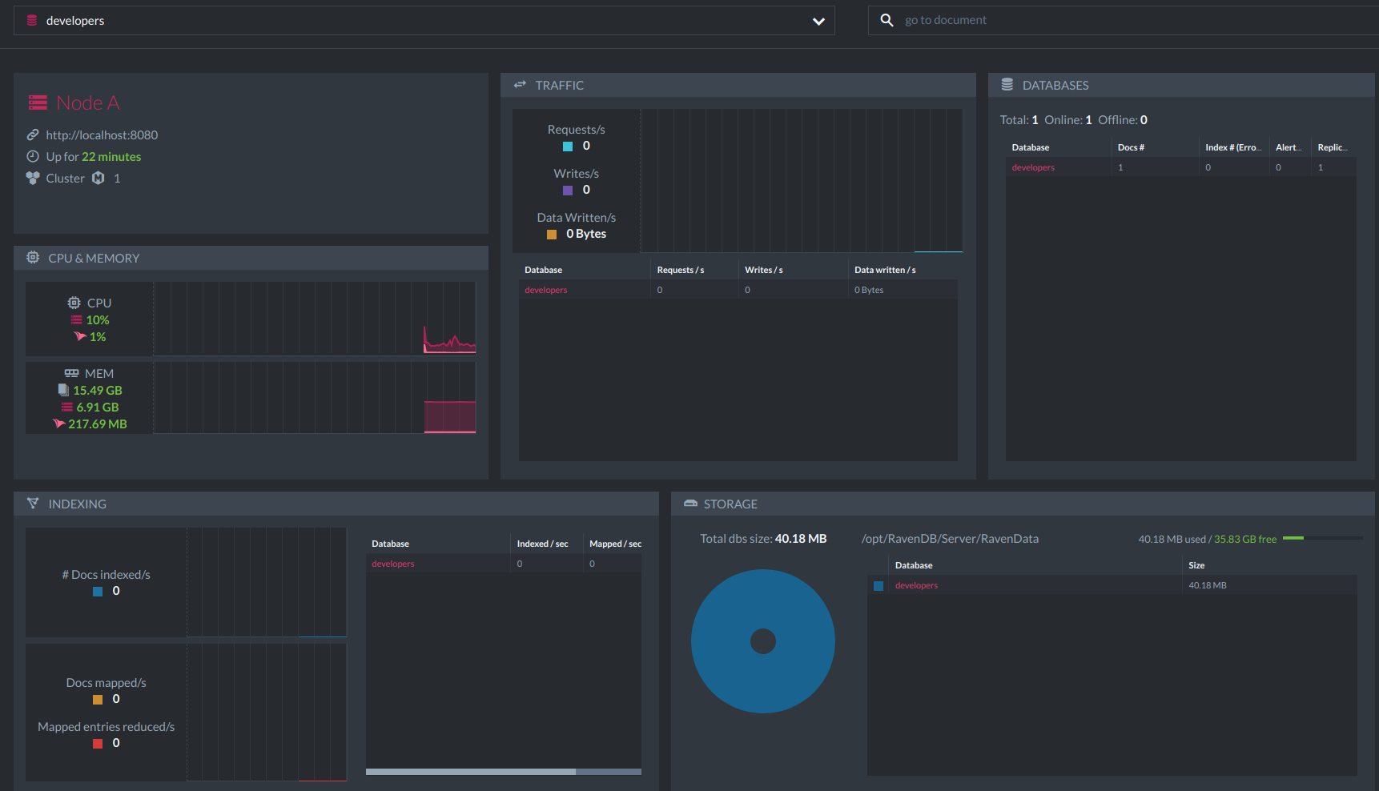Viewport: 1379px width, 791px height.
Task: Click the Data written / s column header
Action: pyautogui.click(x=885, y=270)
